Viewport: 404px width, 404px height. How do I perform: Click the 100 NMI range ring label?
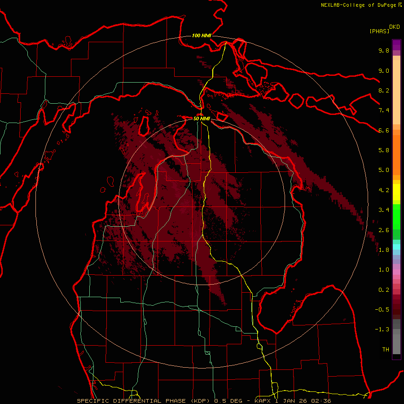pos(202,35)
